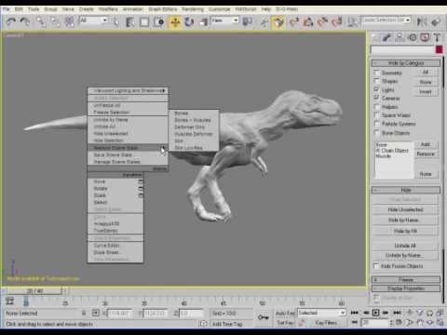
Task: Select Unhide by Name in context menu
Action: point(128,120)
